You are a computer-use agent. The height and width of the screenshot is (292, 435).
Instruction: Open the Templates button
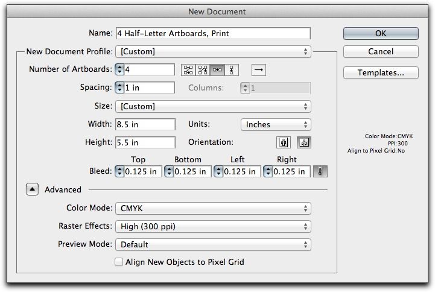tap(381, 73)
